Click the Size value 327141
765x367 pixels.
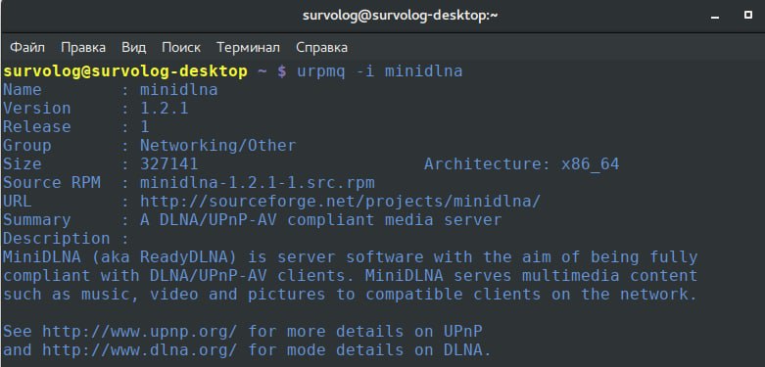coord(168,163)
